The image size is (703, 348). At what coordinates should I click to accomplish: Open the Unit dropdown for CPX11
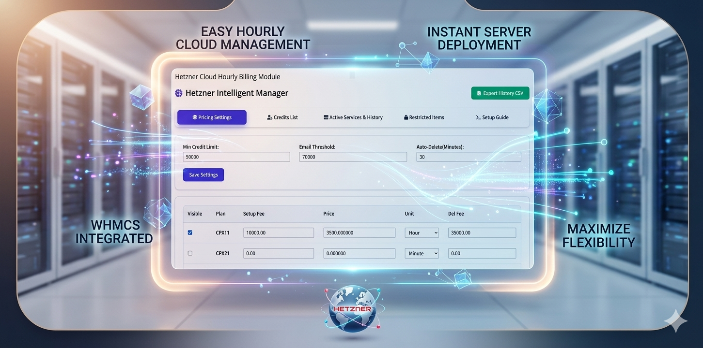[x=422, y=232]
